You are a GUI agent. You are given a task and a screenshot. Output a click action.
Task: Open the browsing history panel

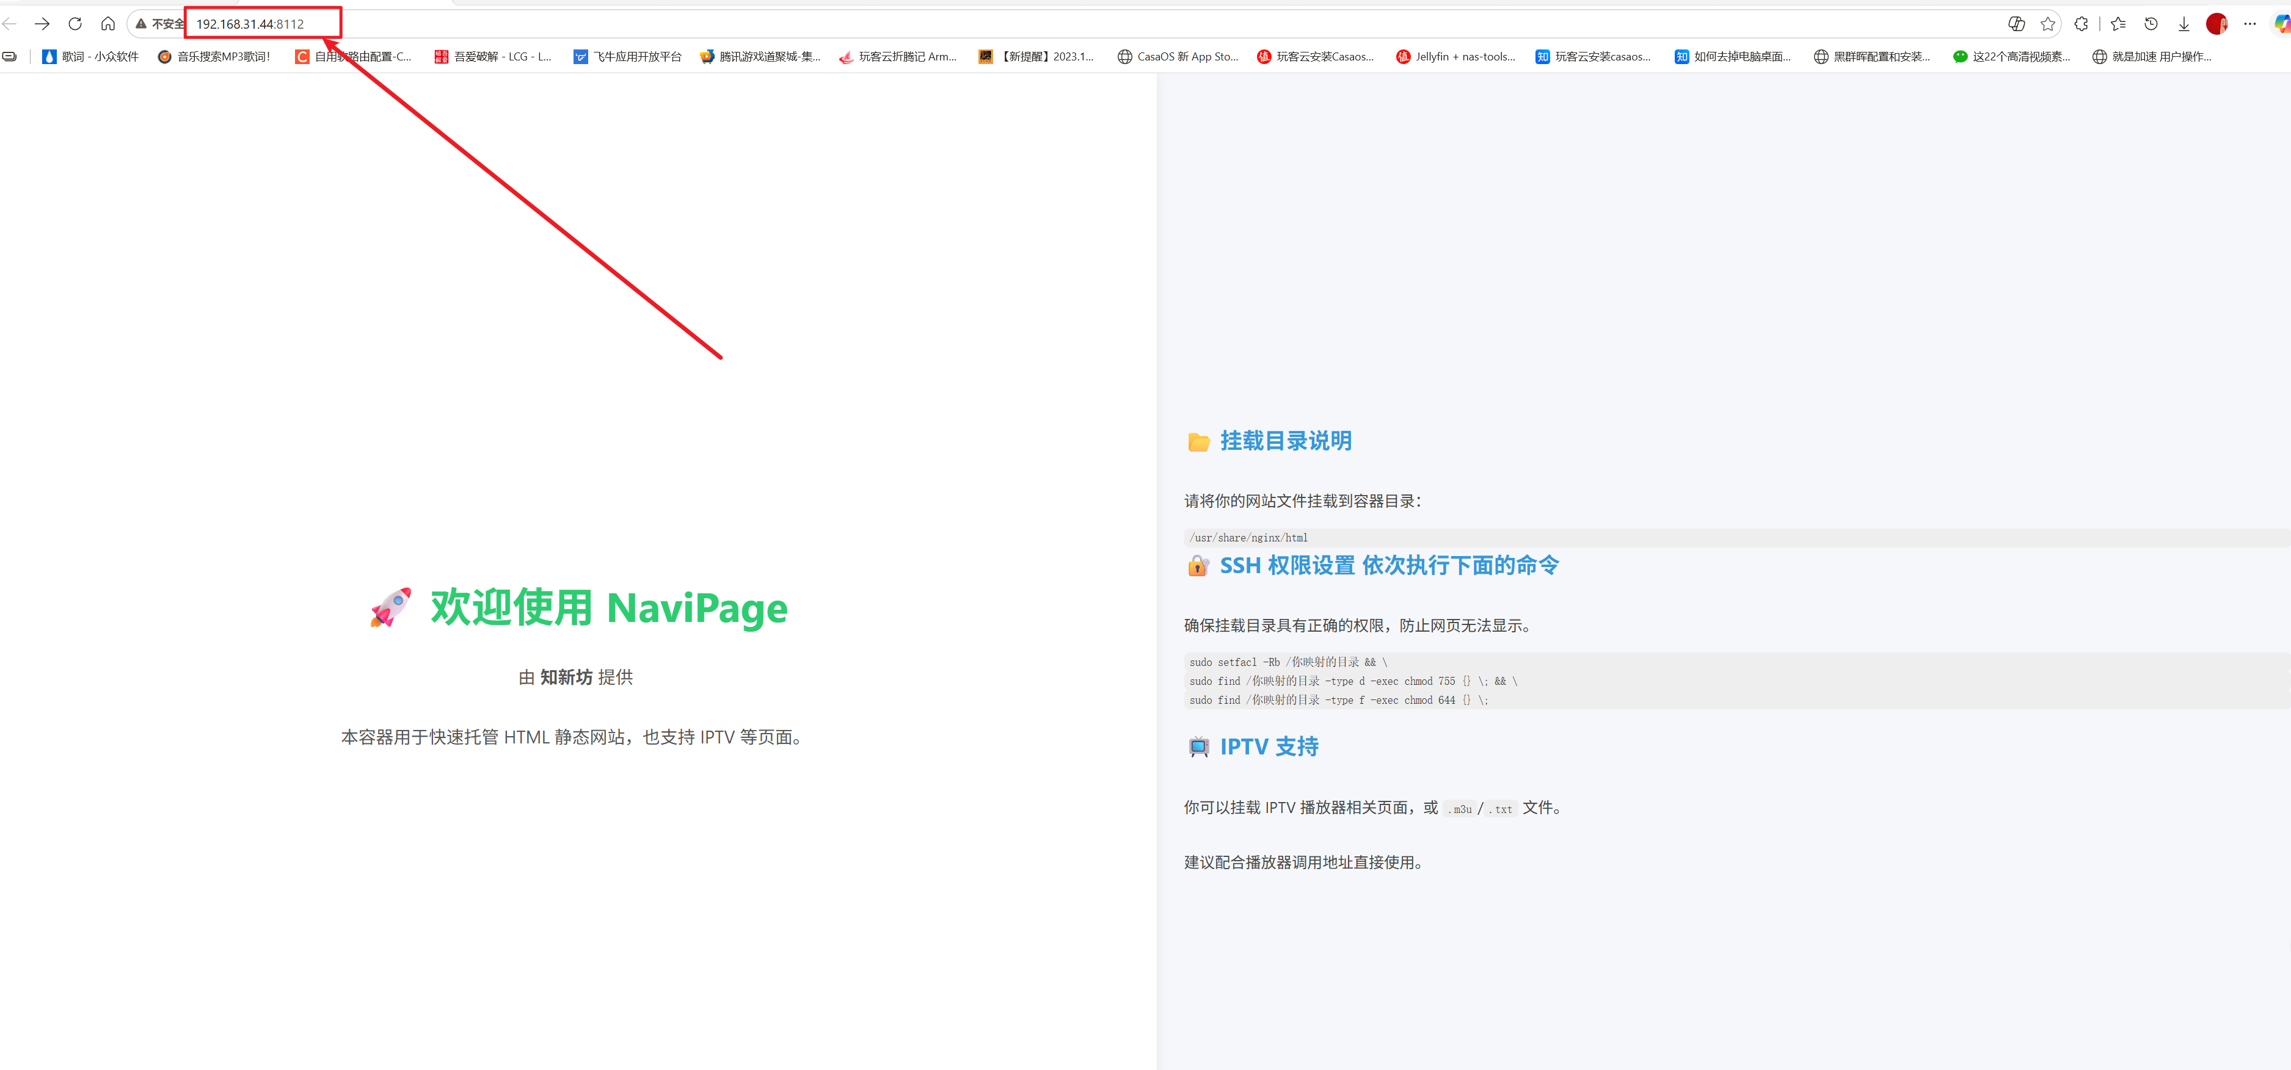[x=2151, y=24]
